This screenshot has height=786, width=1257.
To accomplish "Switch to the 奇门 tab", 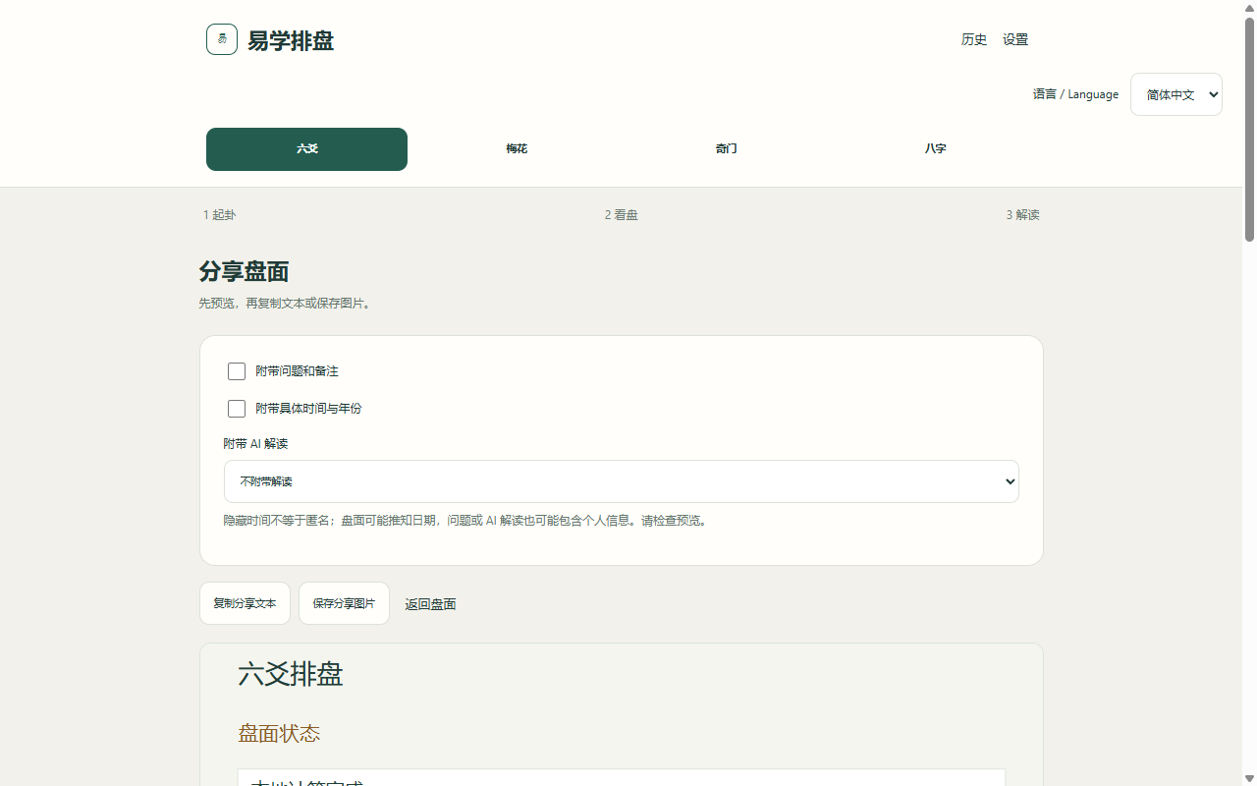I will click(x=726, y=149).
